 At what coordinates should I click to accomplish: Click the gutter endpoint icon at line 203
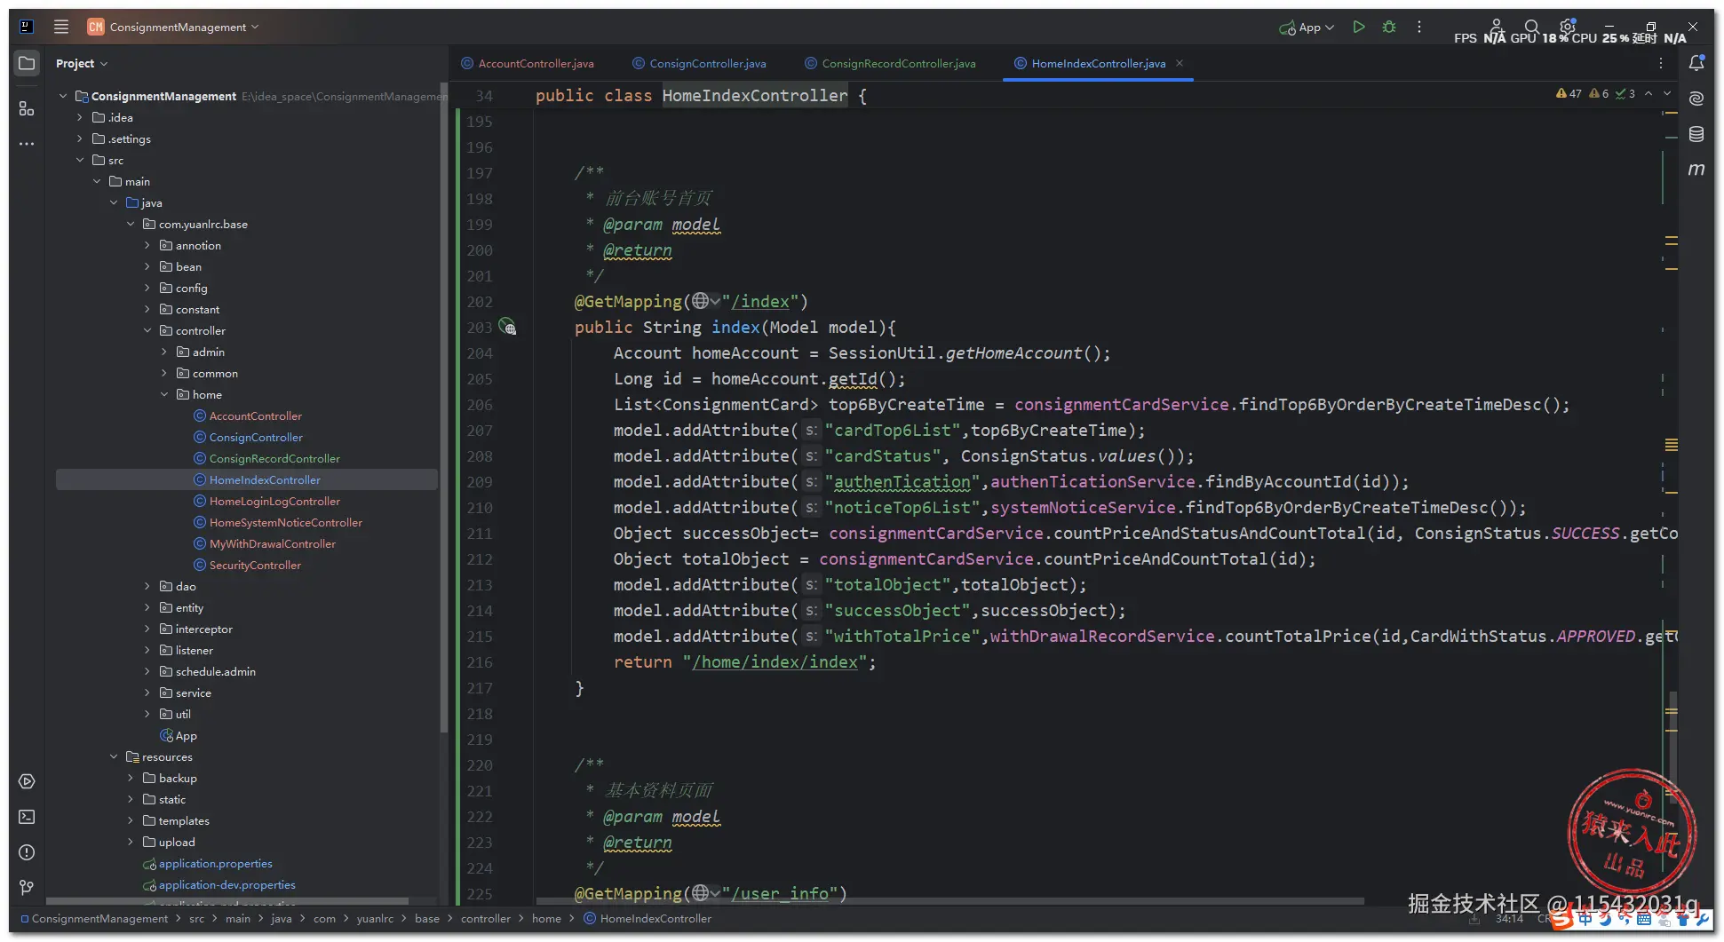click(x=507, y=327)
